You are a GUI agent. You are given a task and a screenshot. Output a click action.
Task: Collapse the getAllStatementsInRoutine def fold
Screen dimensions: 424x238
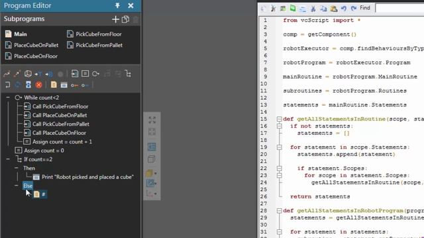click(x=280, y=119)
